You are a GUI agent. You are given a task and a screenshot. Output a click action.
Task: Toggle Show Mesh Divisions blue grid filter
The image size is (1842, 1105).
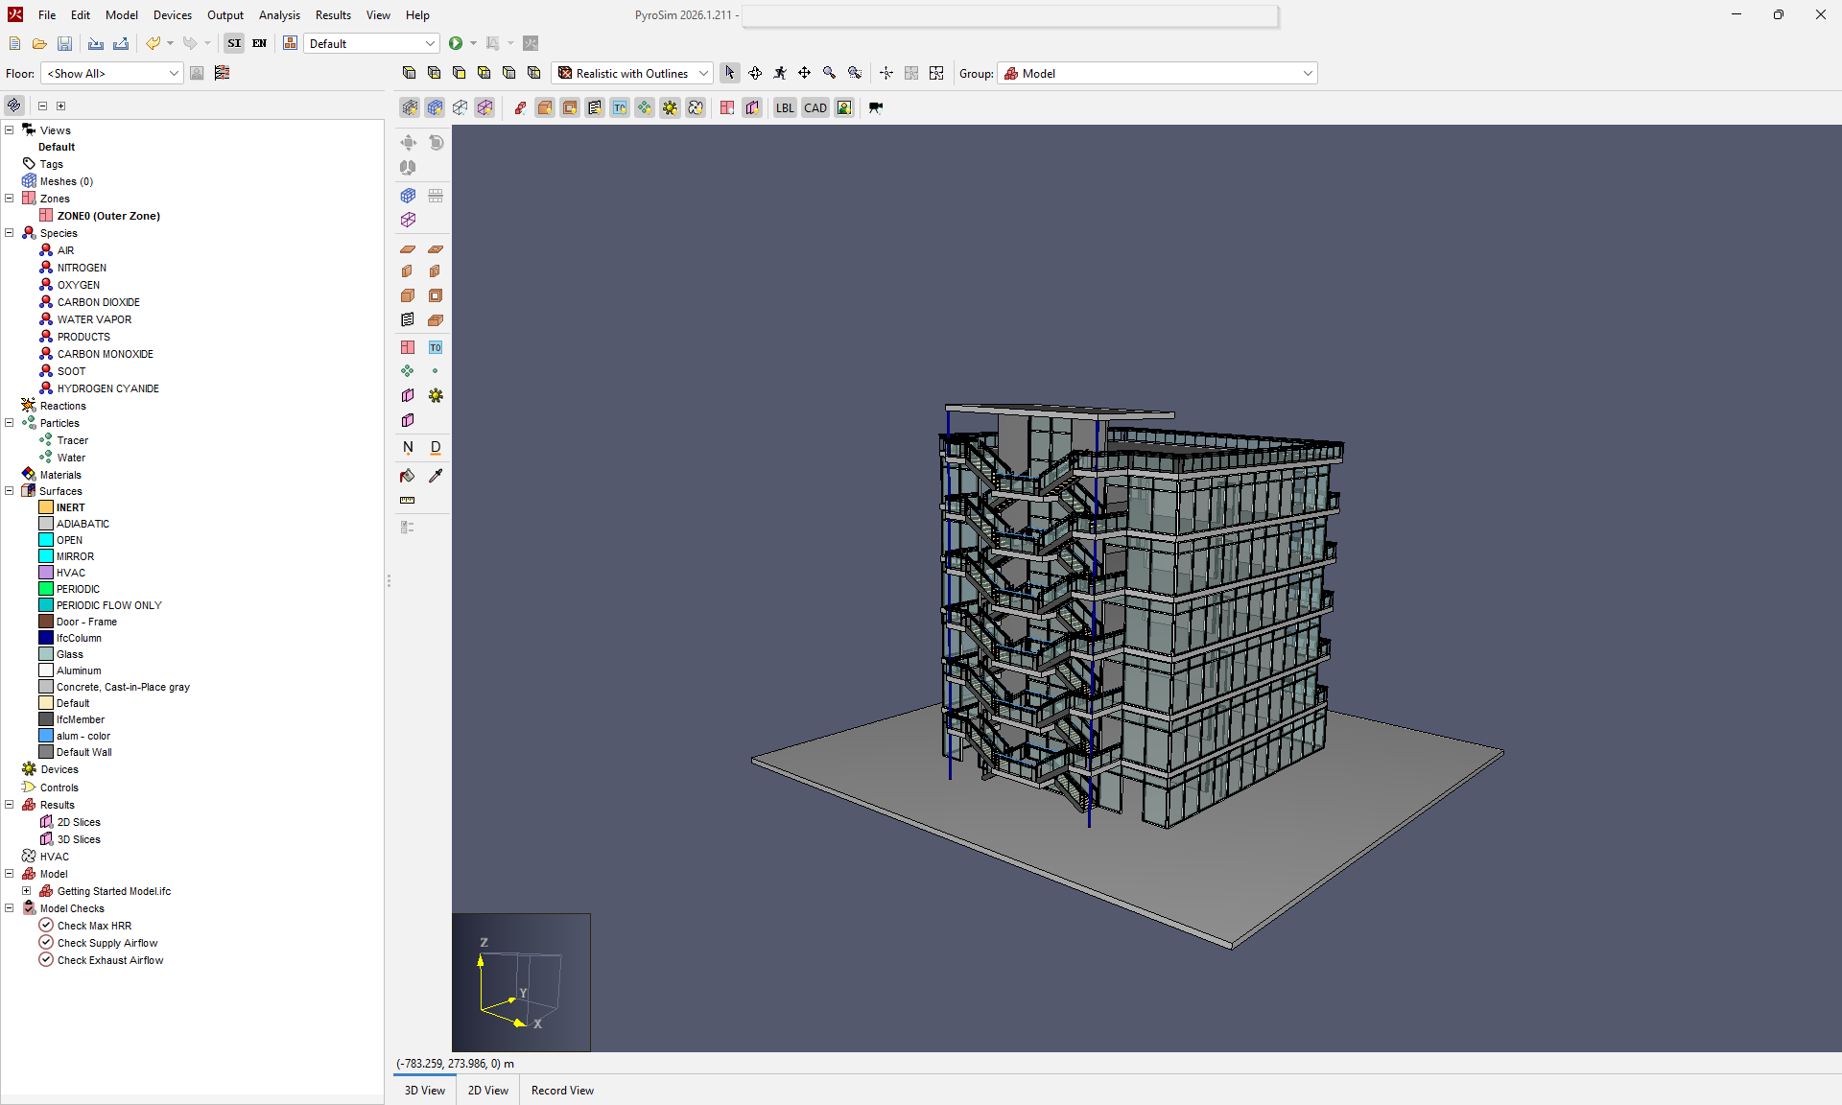coord(435,107)
